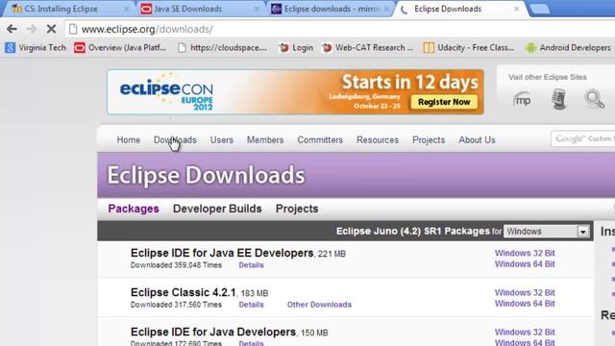Close the Java SE Downloads tab
615x346 pixels.
click(257, 9)
